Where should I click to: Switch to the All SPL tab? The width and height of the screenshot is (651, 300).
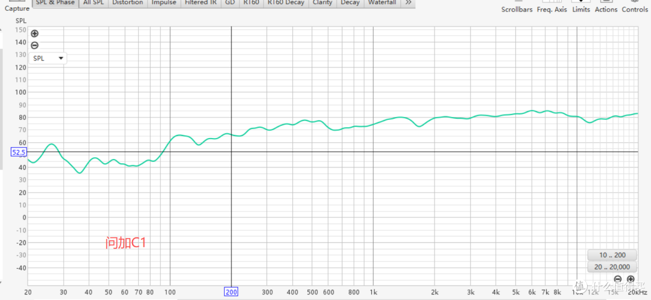tap(93, 3)
